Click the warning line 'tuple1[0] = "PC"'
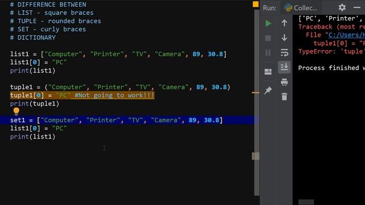365x205 pixels. (x=82, y=95)
